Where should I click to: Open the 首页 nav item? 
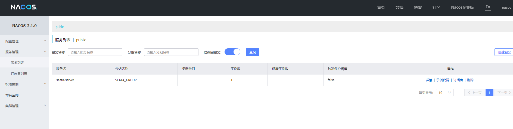click(381, 7)
